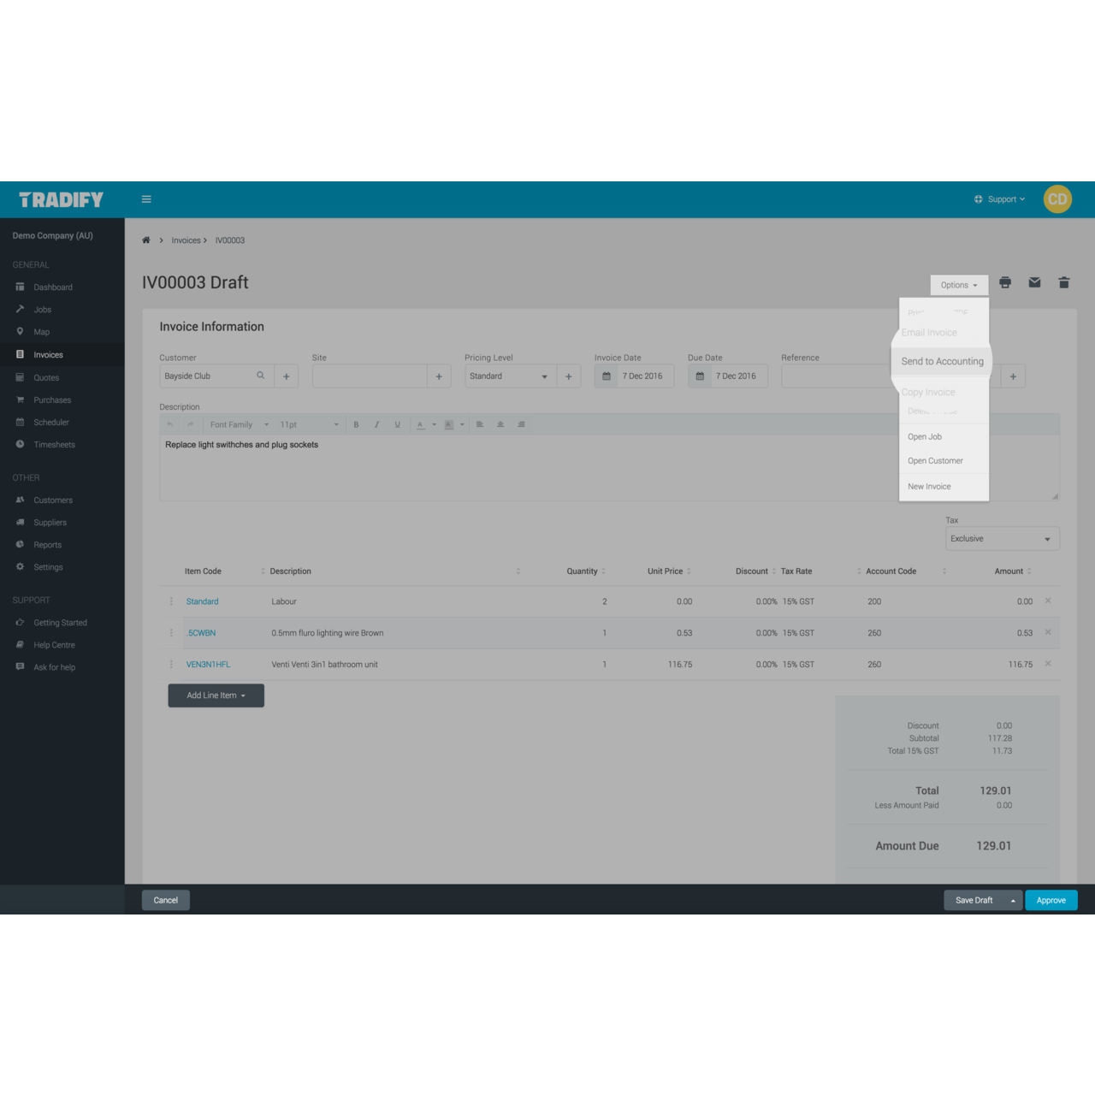Click into the Reference input field

click(x=835, y=376)
